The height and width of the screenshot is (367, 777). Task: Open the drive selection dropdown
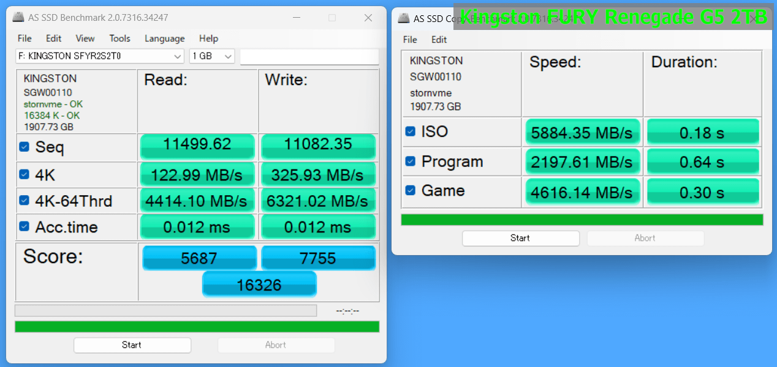99,56
